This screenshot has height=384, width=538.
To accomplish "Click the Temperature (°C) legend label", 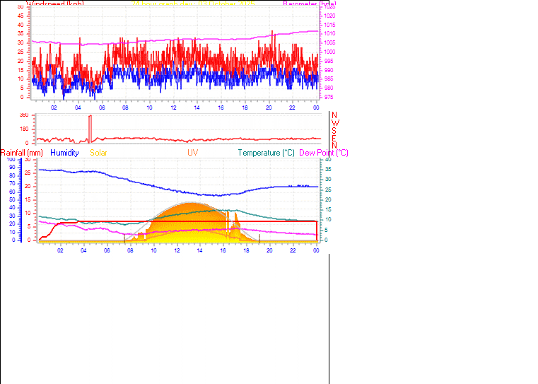I will [267, 153].
